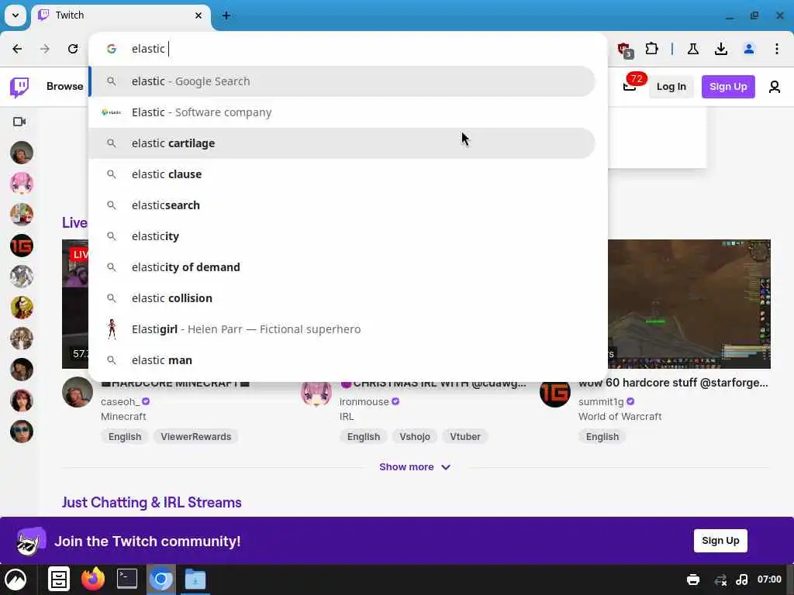Reload the page with the refresh icon
This screenshot has width=794, height=595.
(73, 49)
